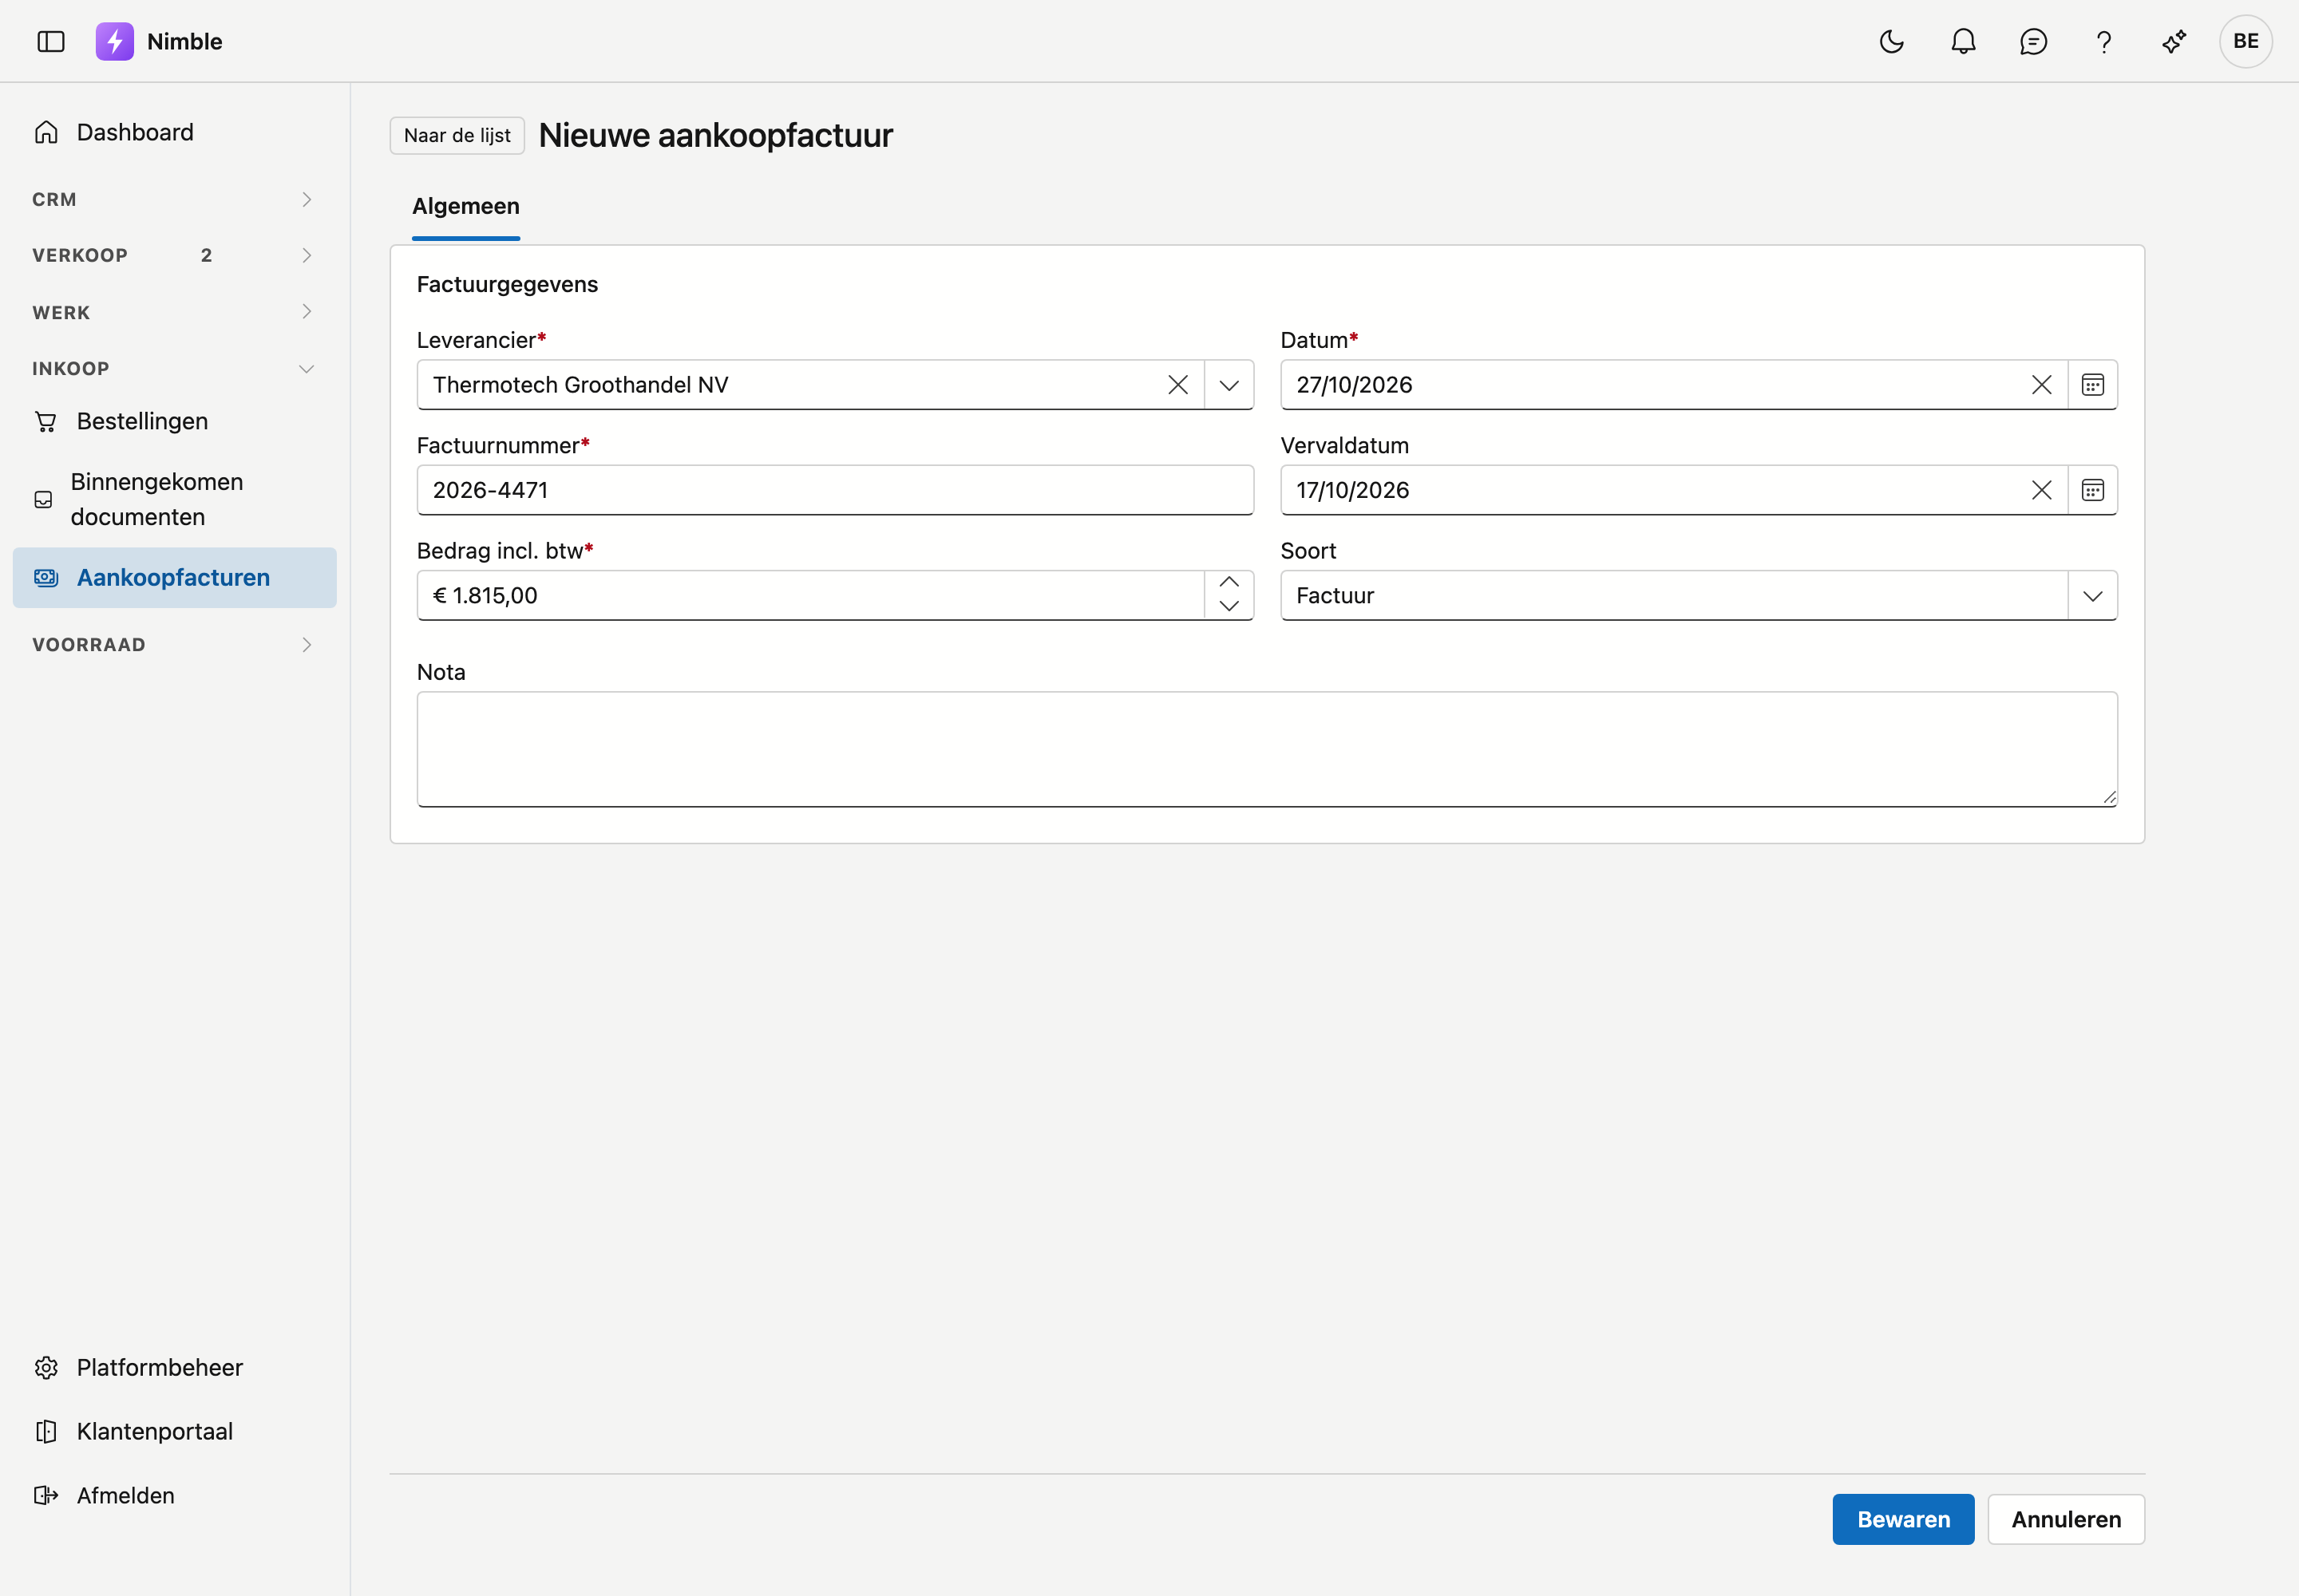Screen dimensions: 2299x1596
Task: Switch to dark mode moon icon
Action: [1892, 41]
